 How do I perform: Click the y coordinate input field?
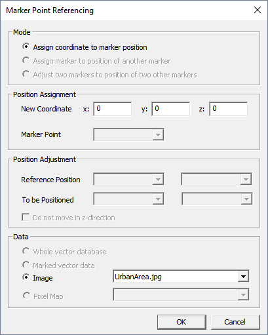tap(171, 109)
